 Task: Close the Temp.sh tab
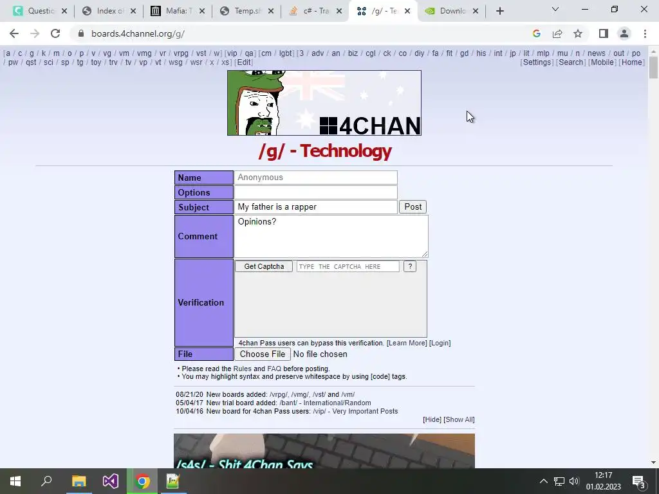(271, 11)
